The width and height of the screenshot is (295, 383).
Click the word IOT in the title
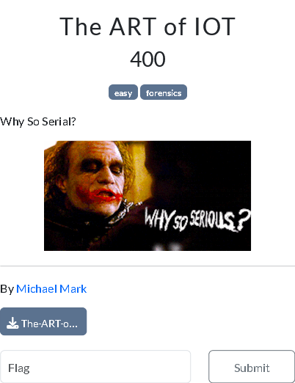pos(215,26)
